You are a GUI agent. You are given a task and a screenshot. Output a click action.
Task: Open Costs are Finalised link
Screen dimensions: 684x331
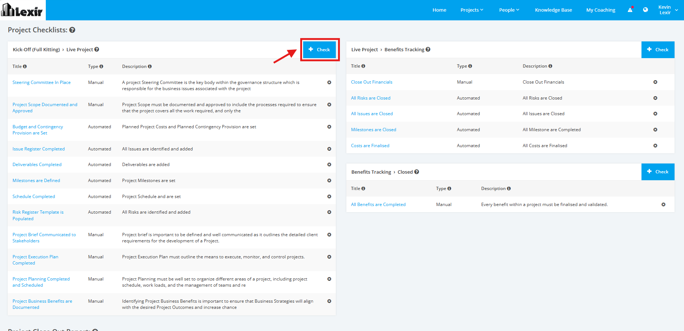(x=370, y=146)
